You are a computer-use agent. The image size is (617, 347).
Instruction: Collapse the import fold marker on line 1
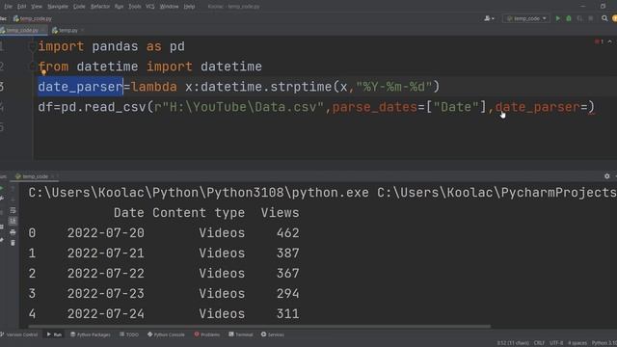[32, 47]
